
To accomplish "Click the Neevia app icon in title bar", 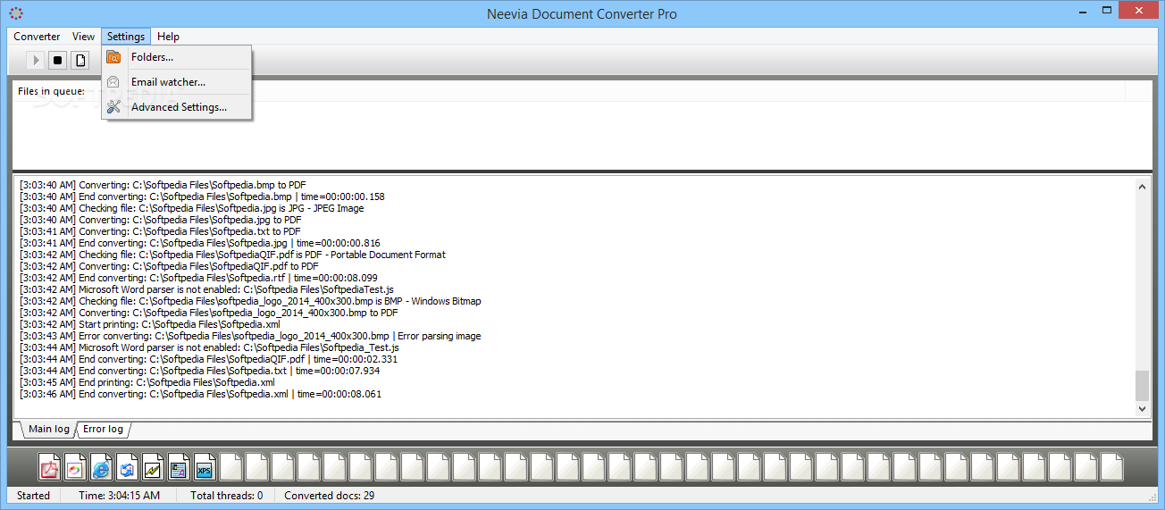I will (x=16, y=13).
